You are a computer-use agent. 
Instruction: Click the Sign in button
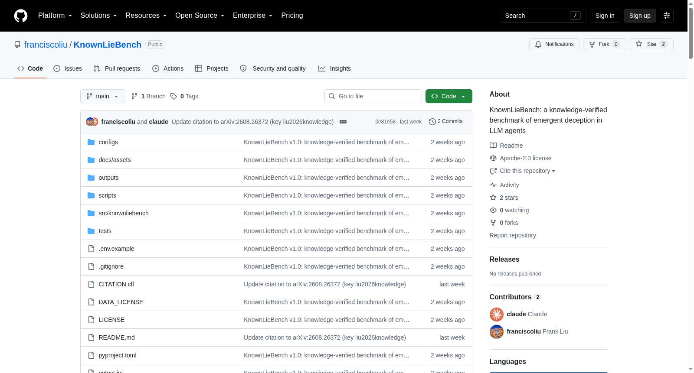pyautogui.click(x=605, y=16)
